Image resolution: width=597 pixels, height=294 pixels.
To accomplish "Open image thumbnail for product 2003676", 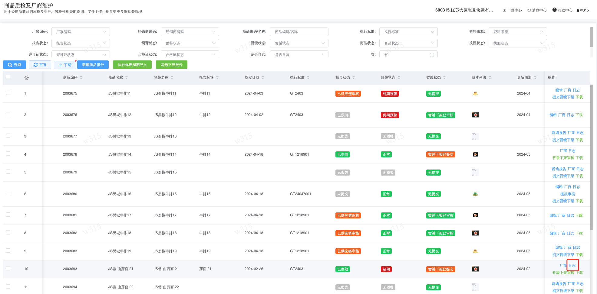I will (x=475, y=115).
